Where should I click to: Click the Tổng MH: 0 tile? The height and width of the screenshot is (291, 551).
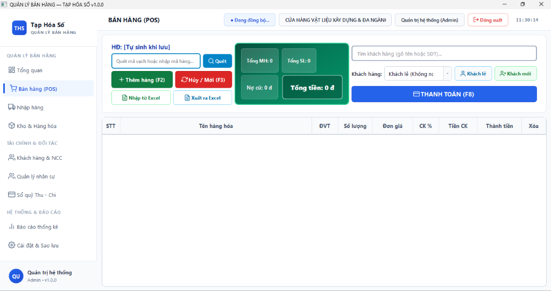pos(260,61)
